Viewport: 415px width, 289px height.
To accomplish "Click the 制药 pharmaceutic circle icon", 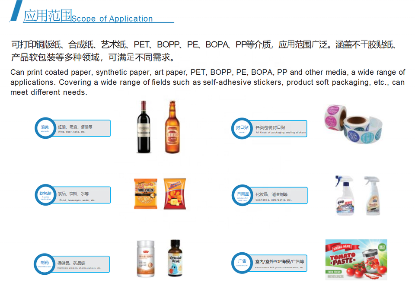I will tap(45, 264).
